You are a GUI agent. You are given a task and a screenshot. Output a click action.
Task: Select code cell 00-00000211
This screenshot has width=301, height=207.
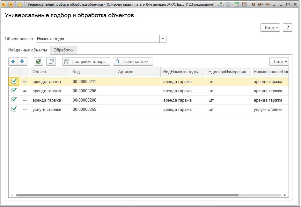point(92,81)
